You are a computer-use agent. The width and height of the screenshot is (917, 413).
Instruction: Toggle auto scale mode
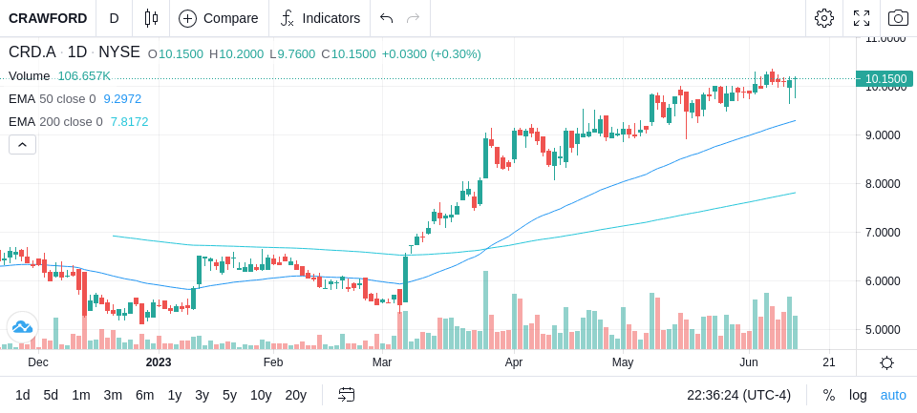[x=893, y=395]
